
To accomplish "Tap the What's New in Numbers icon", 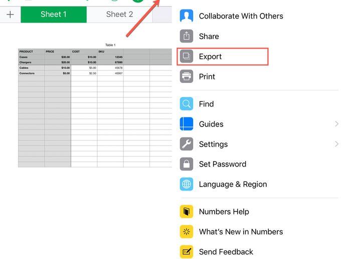I will click(187, 231).
